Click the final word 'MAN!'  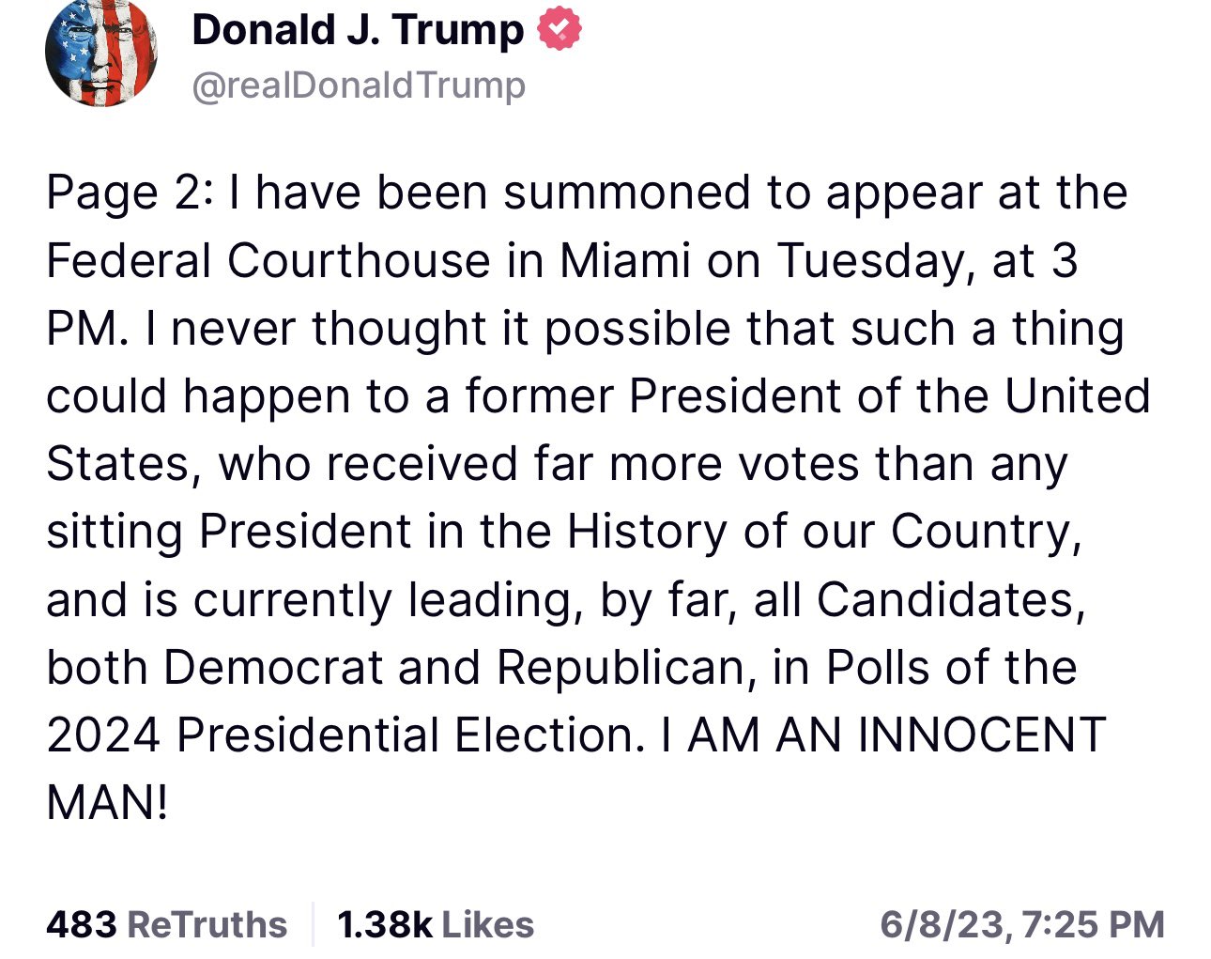tap(107, 803)
